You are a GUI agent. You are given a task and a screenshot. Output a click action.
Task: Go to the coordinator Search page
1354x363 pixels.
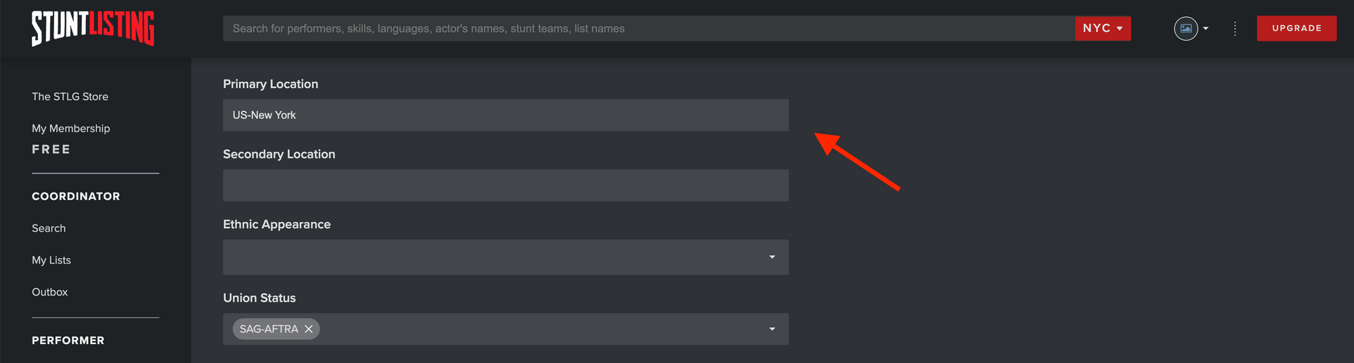pyautogui.click(x=49, y=228)
